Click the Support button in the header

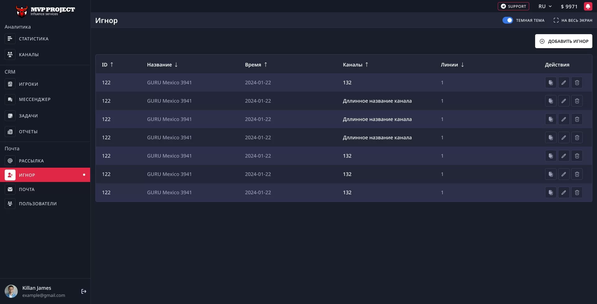click(513, 7)
